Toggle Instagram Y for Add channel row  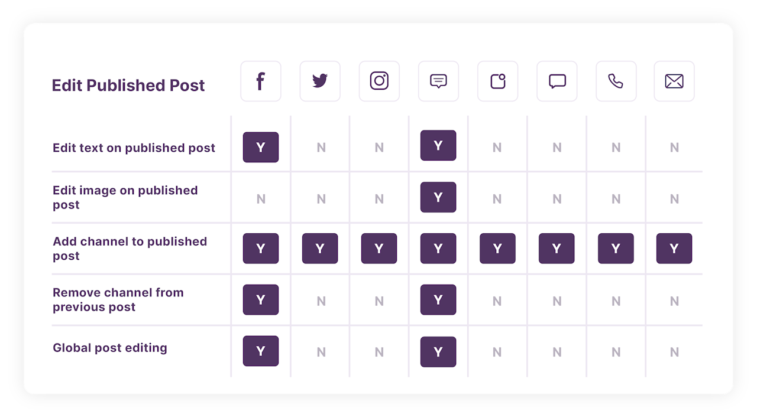tap(379, 249)
